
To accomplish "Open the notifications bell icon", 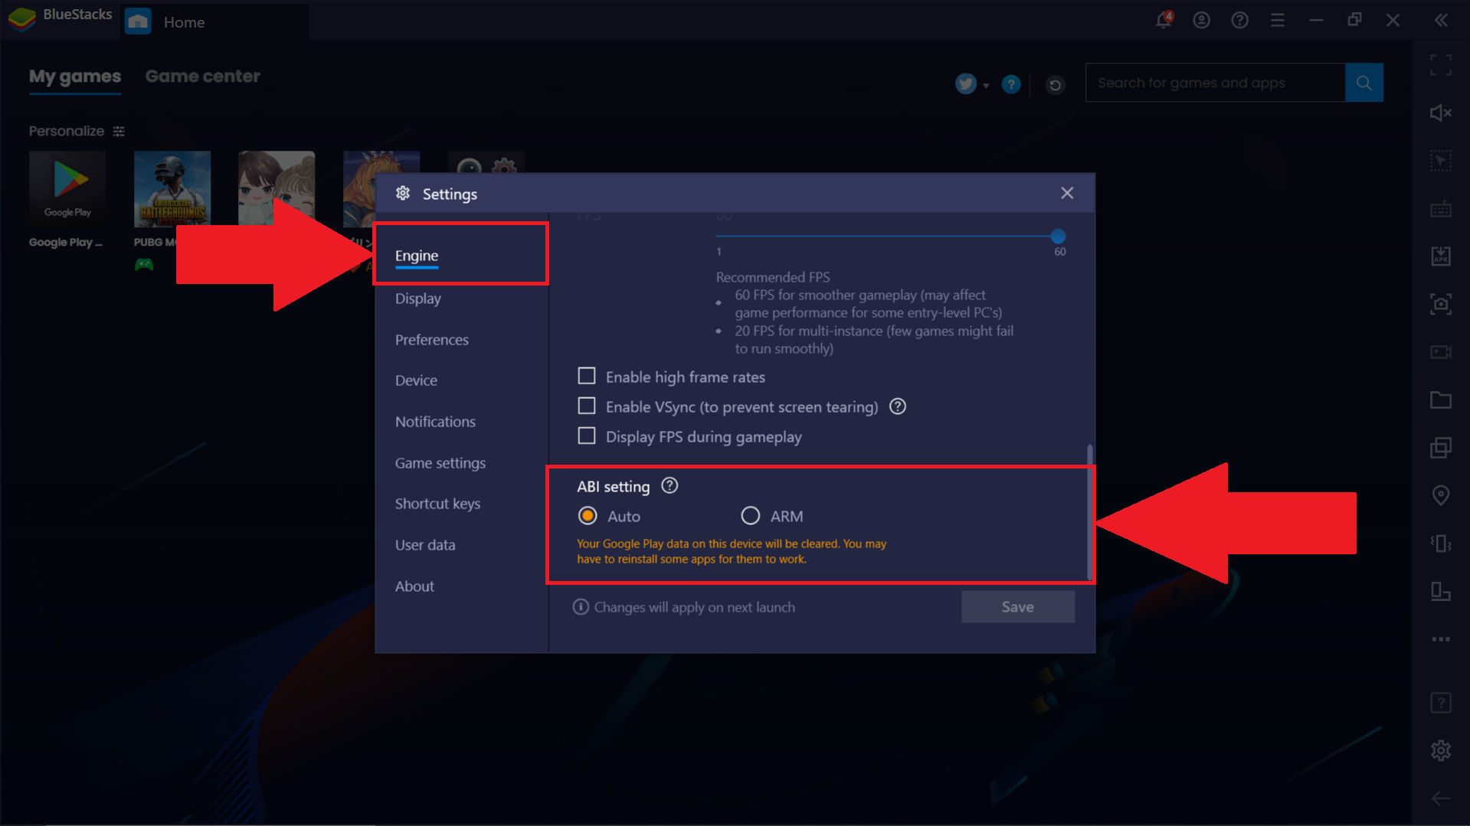I will [1163, 21].
